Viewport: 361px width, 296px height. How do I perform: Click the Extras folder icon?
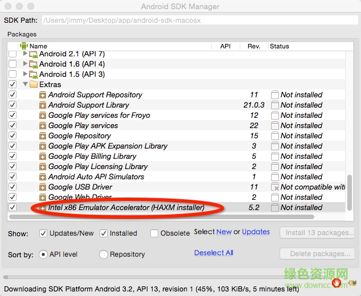click(x=34, y=85)
